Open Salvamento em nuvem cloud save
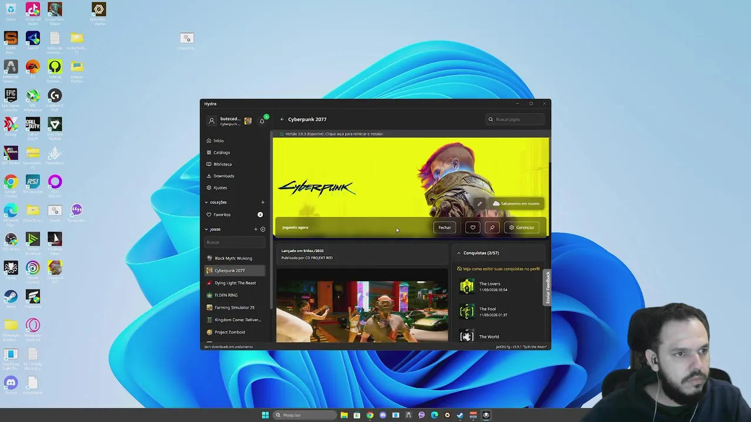 click(x=516, y=203)
